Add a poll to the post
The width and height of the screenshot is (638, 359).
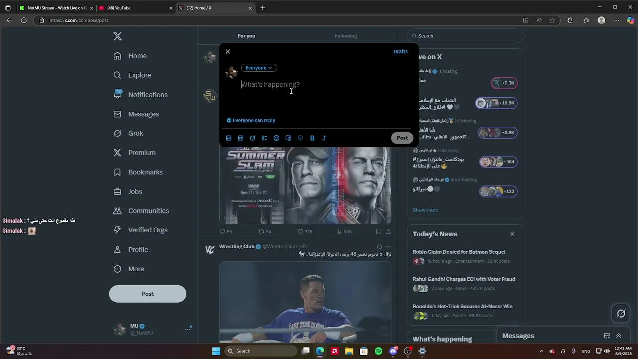(265, 138)
